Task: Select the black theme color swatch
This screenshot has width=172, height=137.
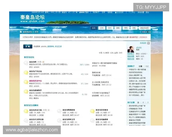Action: (x=148, y=32)
